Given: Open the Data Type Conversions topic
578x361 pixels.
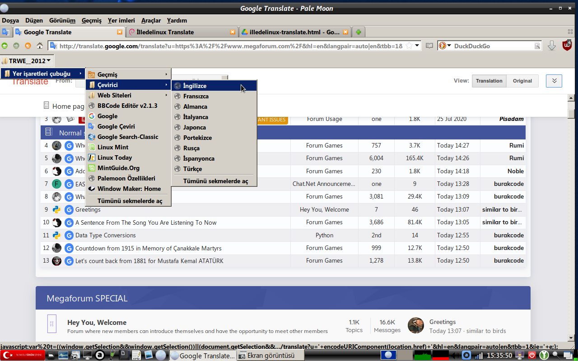Looking at the screenshot, I should (105, 235).
